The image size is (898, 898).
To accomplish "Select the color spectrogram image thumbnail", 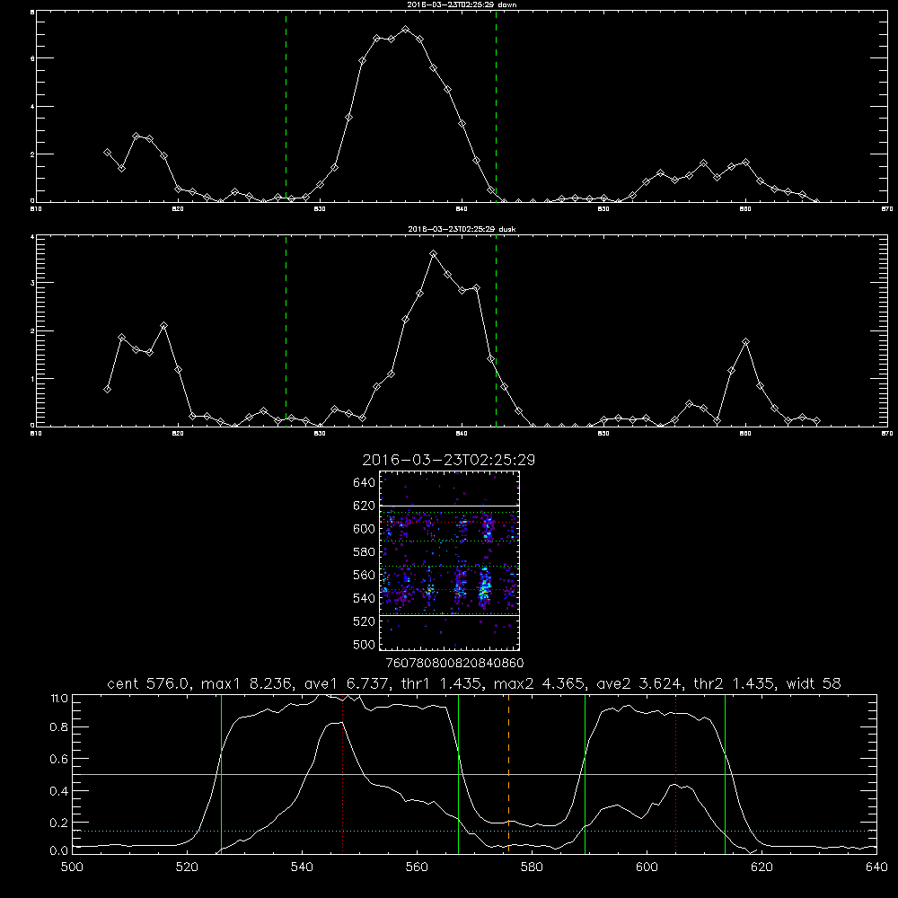I will [x=449, y=560].
